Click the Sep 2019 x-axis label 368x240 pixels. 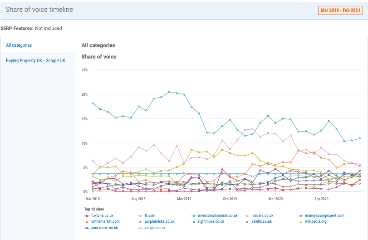(230, 199)
